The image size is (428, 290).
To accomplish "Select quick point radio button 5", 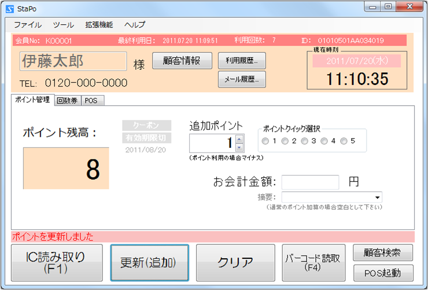I will point(344,141).
